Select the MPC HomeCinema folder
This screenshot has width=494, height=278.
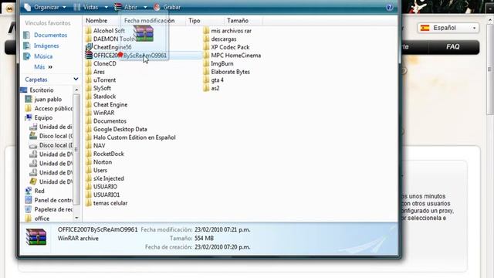coord(232,56)
